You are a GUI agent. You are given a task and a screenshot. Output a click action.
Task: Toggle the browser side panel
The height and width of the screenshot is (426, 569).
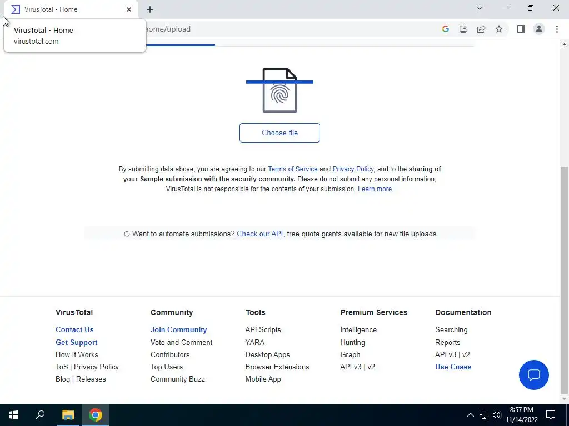(x=521, y=29)
